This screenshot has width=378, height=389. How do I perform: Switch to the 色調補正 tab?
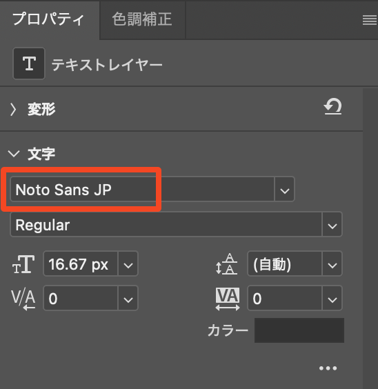click(142, 19)
